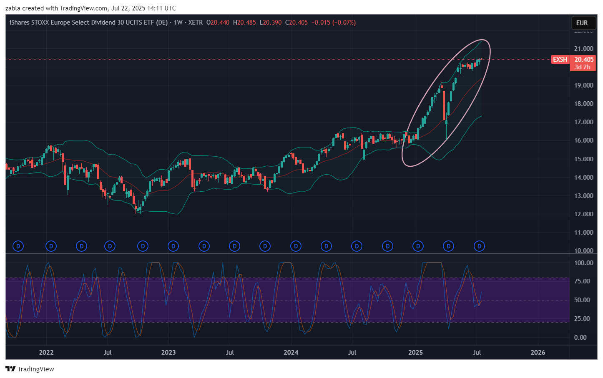Viewport: 603px width, 378px height.
Task: Click the iShares STOXX ETF symbol title
Action: [88, 23]
